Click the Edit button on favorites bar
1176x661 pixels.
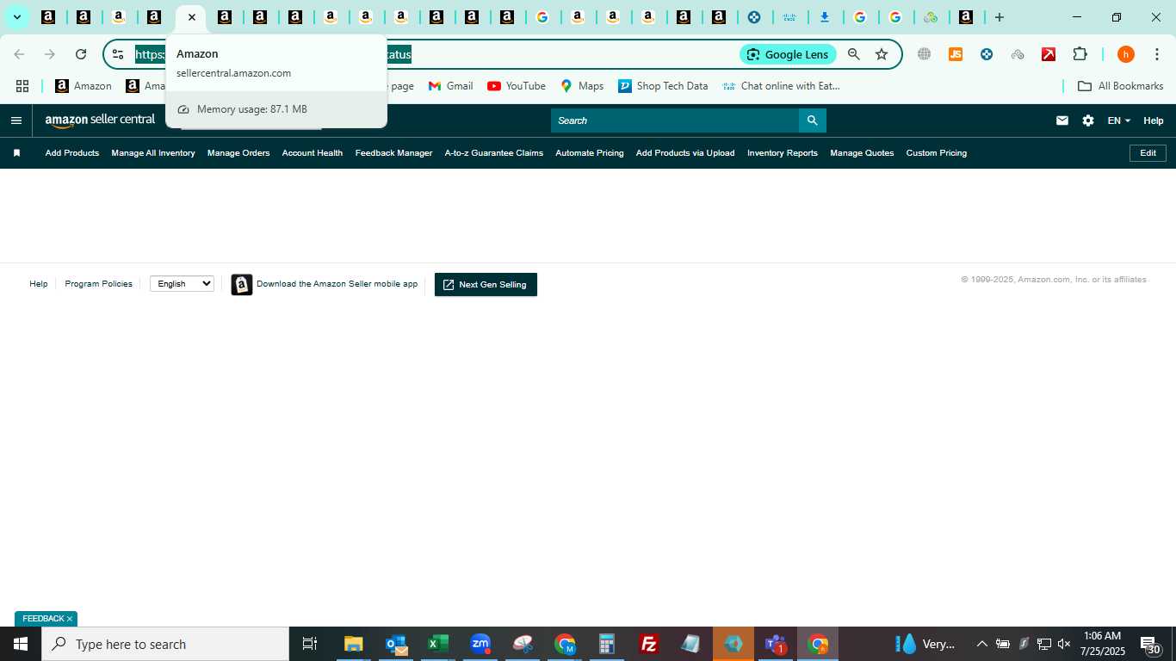[x=1148, y=153]
